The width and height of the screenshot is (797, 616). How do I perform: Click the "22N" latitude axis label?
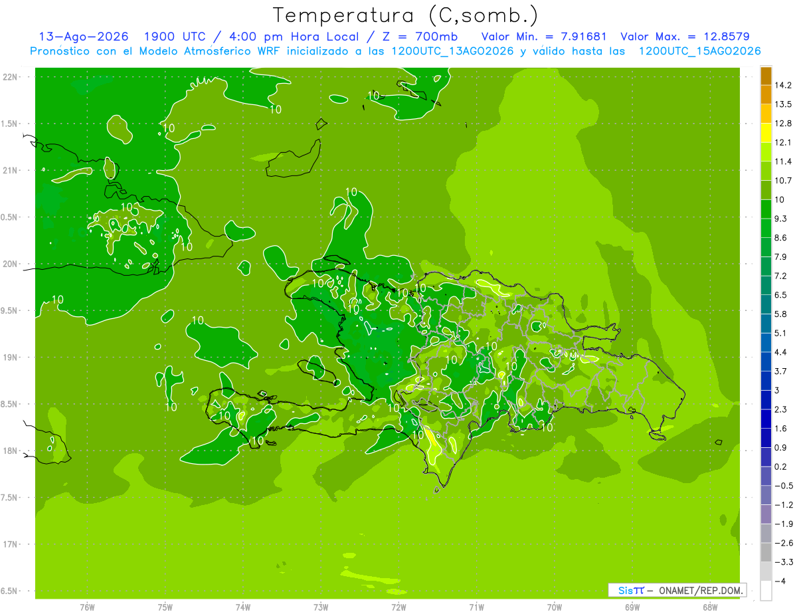tap(11, 77)
